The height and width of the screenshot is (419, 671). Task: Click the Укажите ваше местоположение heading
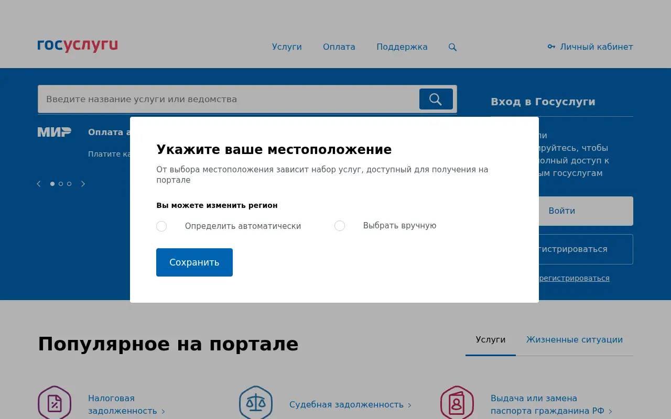(x=274, y=150)
